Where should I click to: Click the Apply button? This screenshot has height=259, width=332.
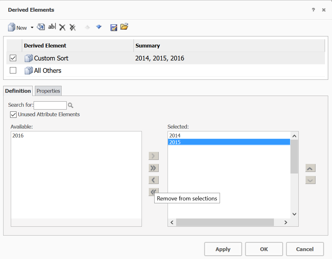point(223,249)
